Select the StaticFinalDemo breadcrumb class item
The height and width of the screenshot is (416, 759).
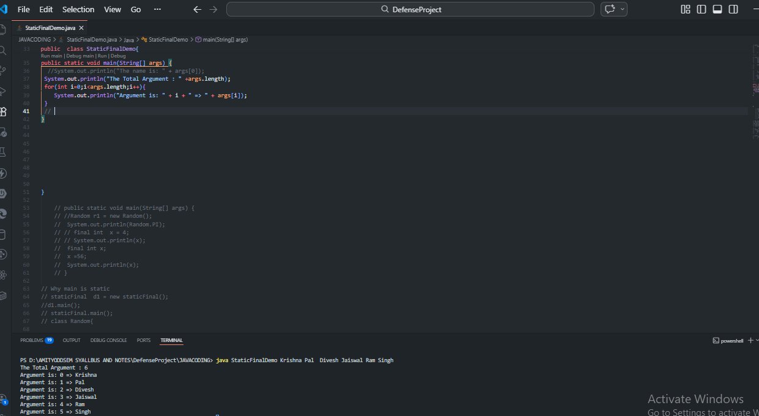click(168, 39)
